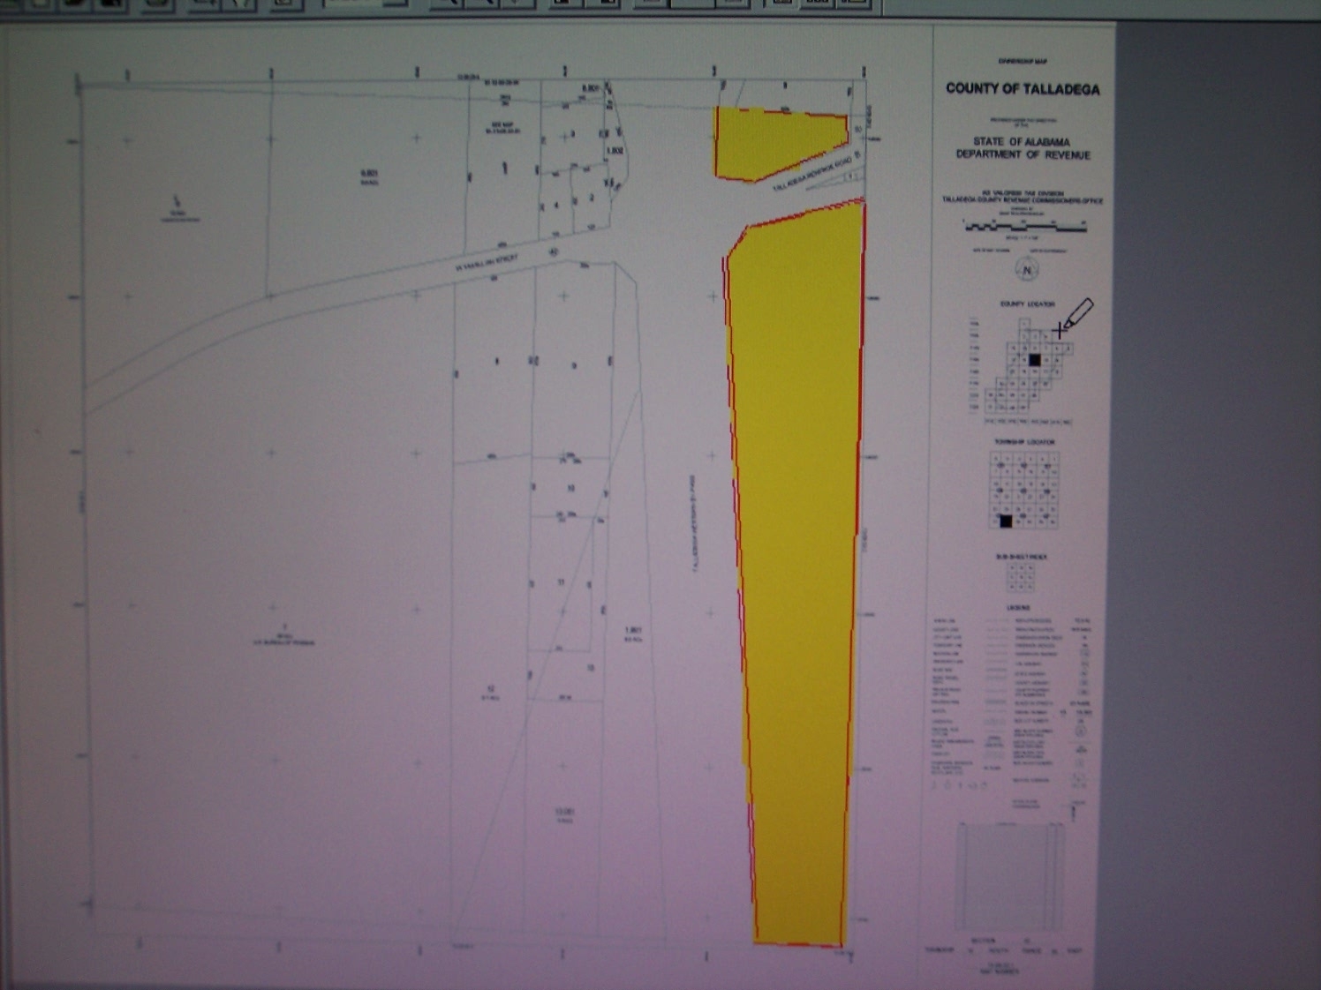Click the 'STATE OF ALABAMA' text
Image resolution: width=1321 pixels, height=990 pixels.
pyautogui.click(x=1022, y=141)
